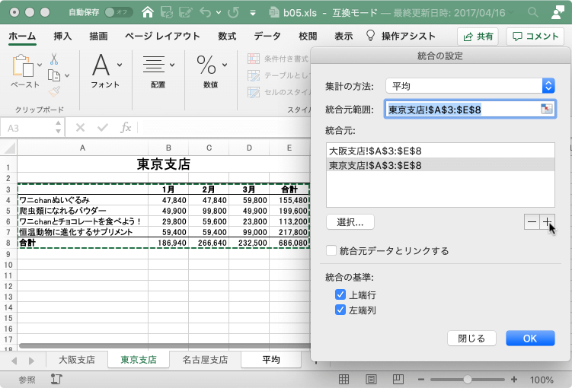The height and width of the screenshot is (388, 572).
Task: Click the next sheet navigation arrow
Action: [x=31, y=361]
